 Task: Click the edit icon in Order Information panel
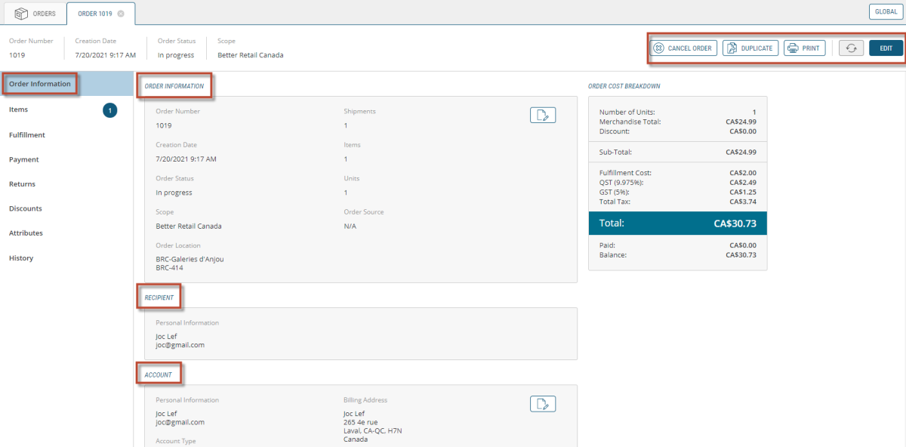pos(542,115)
